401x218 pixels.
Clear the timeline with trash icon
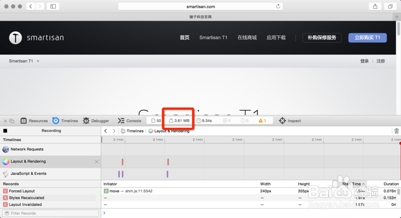397,131
